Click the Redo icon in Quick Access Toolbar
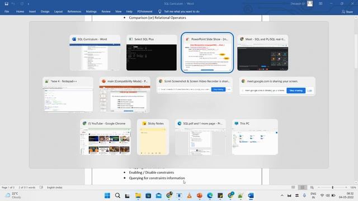Viewport: 358px width, 201px height. click(x=22, y=4)
